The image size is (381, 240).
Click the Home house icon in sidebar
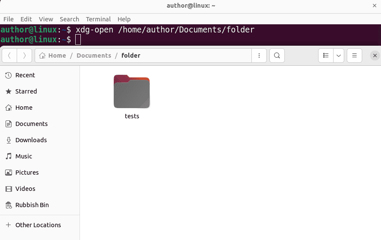point(9,108)
